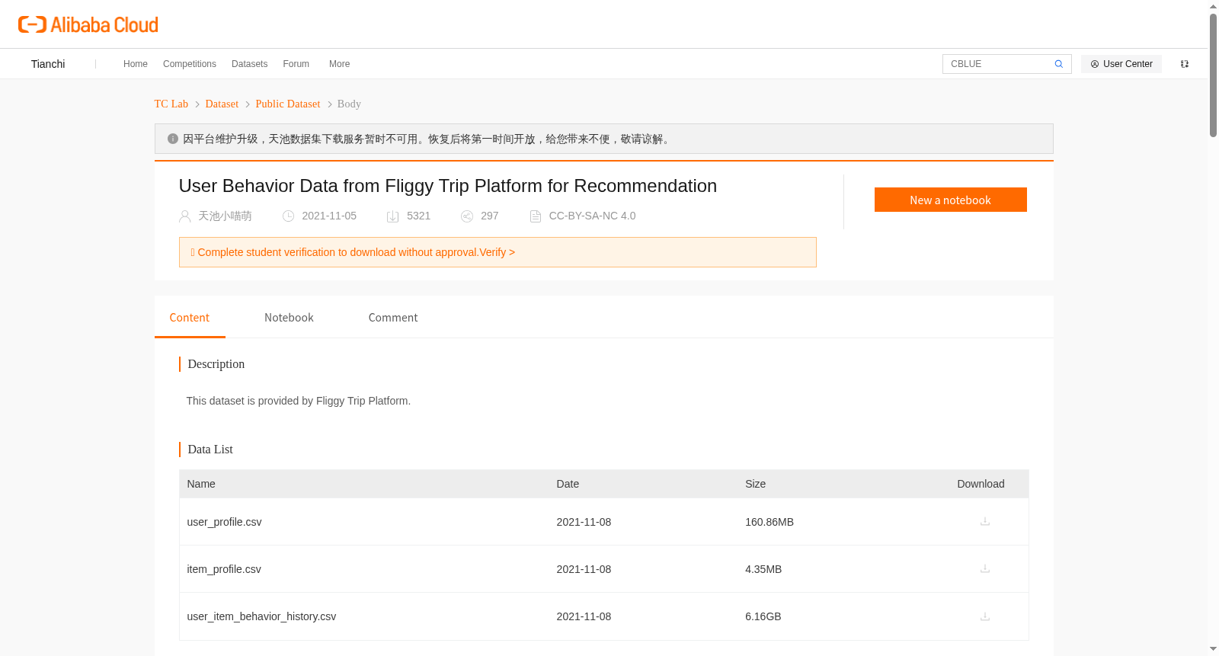Switch to the Comment tab
The width and height of the screenshot is (1219, 656).
[x=393, y=318]
